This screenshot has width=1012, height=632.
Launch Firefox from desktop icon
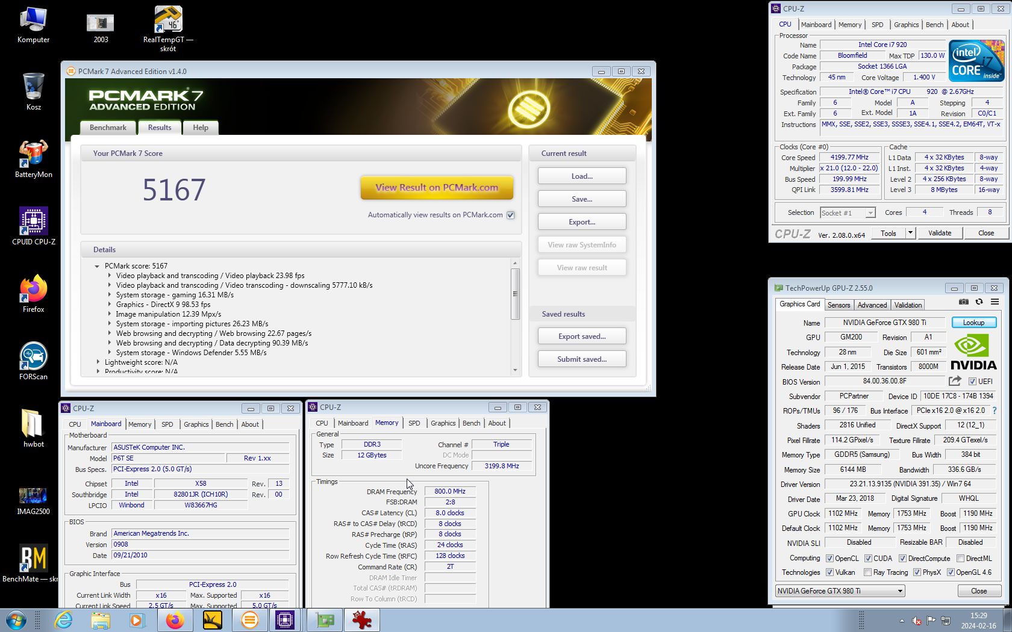coord(33,294)
